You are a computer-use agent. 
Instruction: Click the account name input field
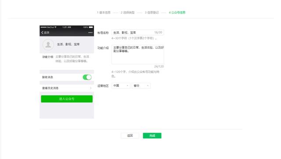pyautogui.click(x=137, y=33)
